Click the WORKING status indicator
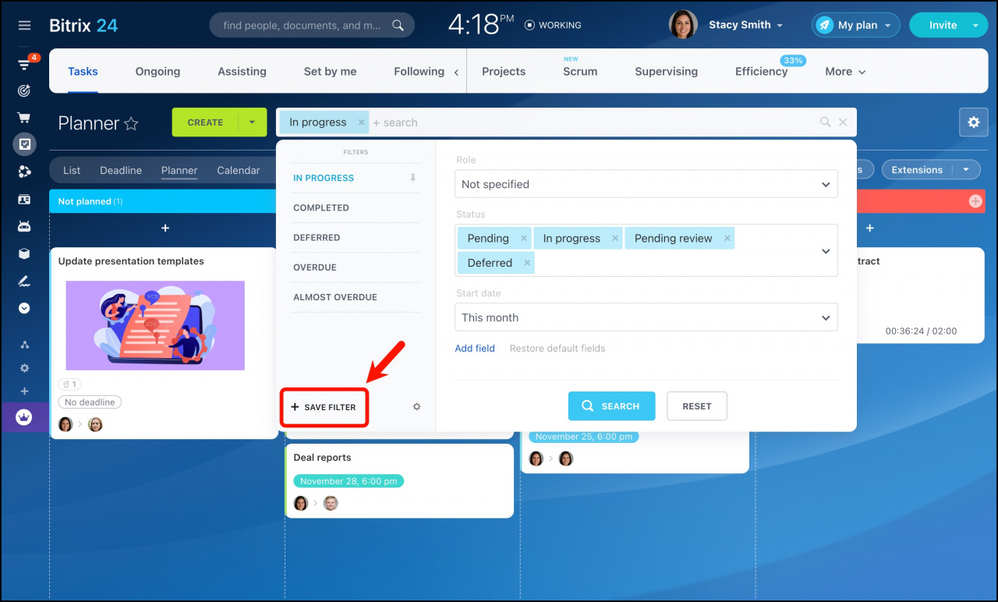998x602 pixels. (x=553, y=25)
